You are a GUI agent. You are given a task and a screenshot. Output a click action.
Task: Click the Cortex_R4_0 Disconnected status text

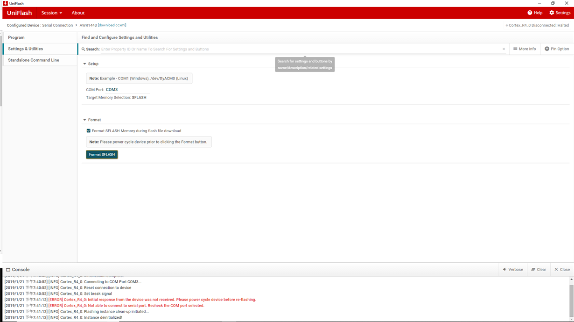[539, 25]
